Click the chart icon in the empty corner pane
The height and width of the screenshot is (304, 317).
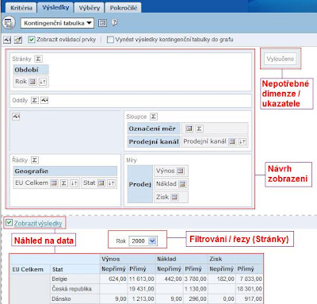[x=16, y=117]
